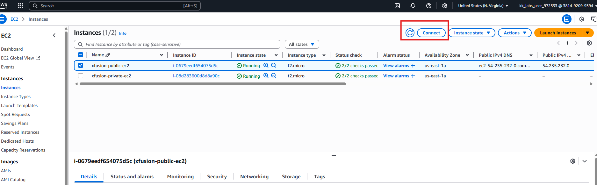Open Launch Templates in the sidebar
The image size is (597, 185).
pos(19,105)
